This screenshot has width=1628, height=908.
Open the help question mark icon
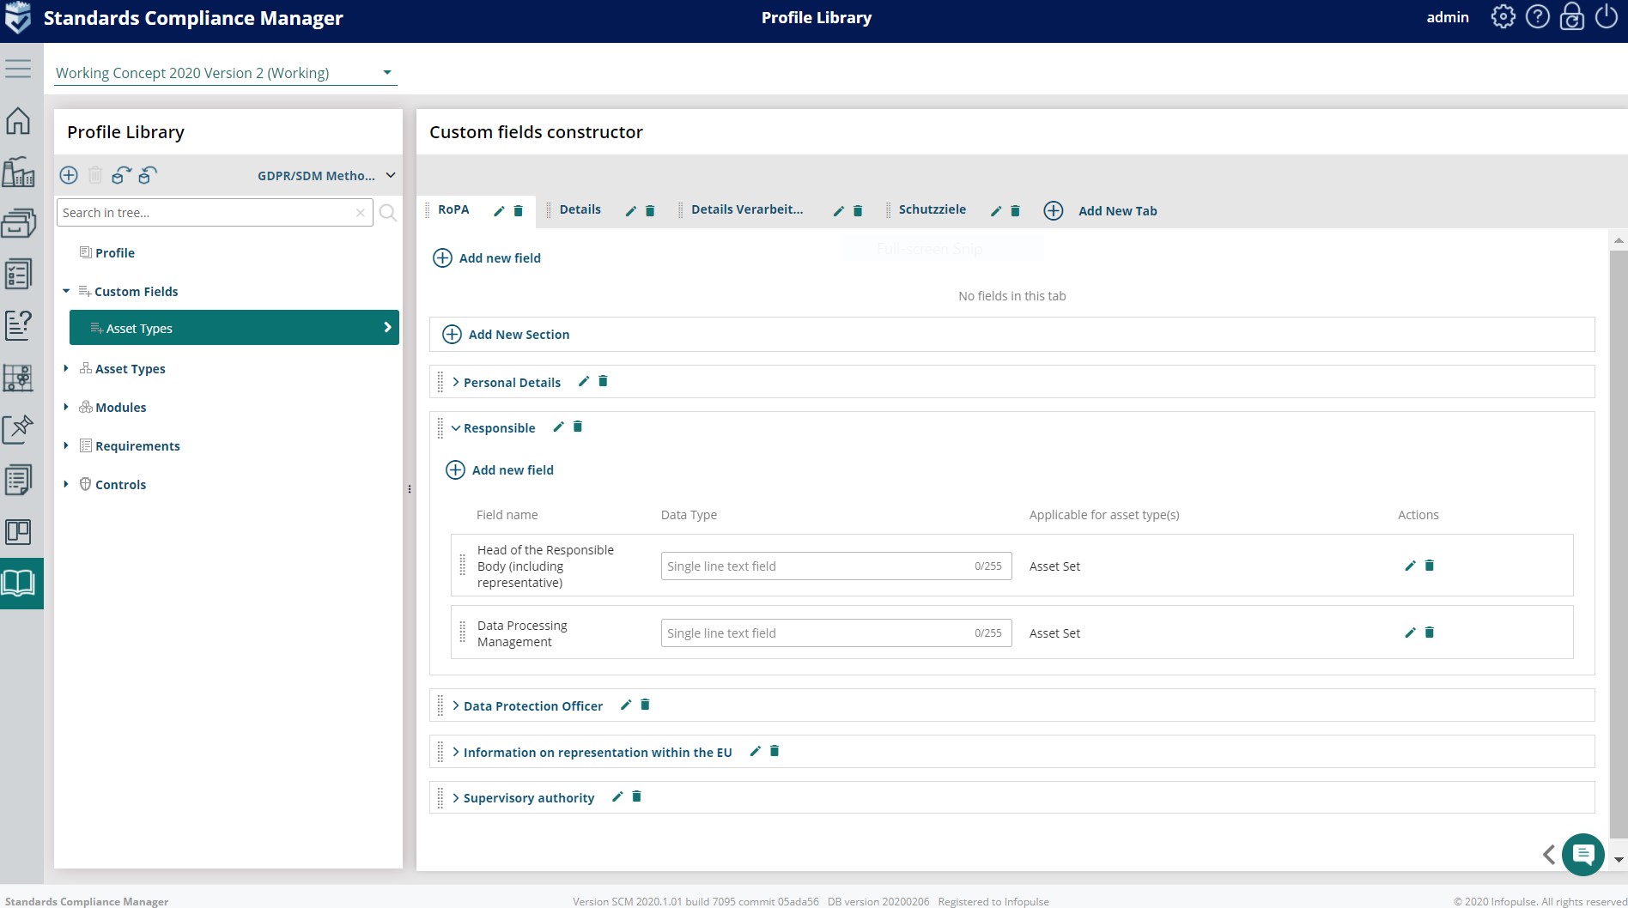coord(1538,17)
